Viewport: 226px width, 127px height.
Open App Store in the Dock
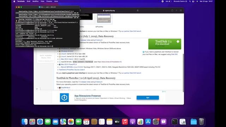[148, 122]
